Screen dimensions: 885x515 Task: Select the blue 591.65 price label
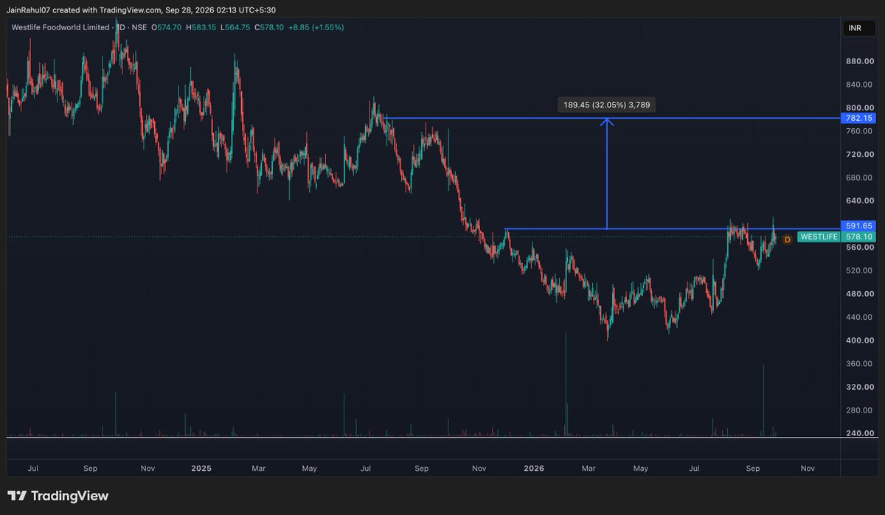pyautogui.click(x=858, y=226)
